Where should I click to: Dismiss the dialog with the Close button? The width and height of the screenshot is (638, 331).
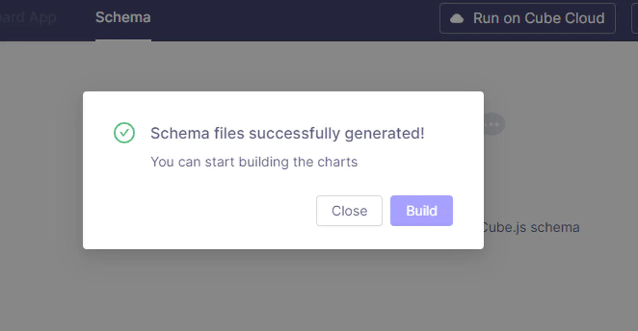349,211
